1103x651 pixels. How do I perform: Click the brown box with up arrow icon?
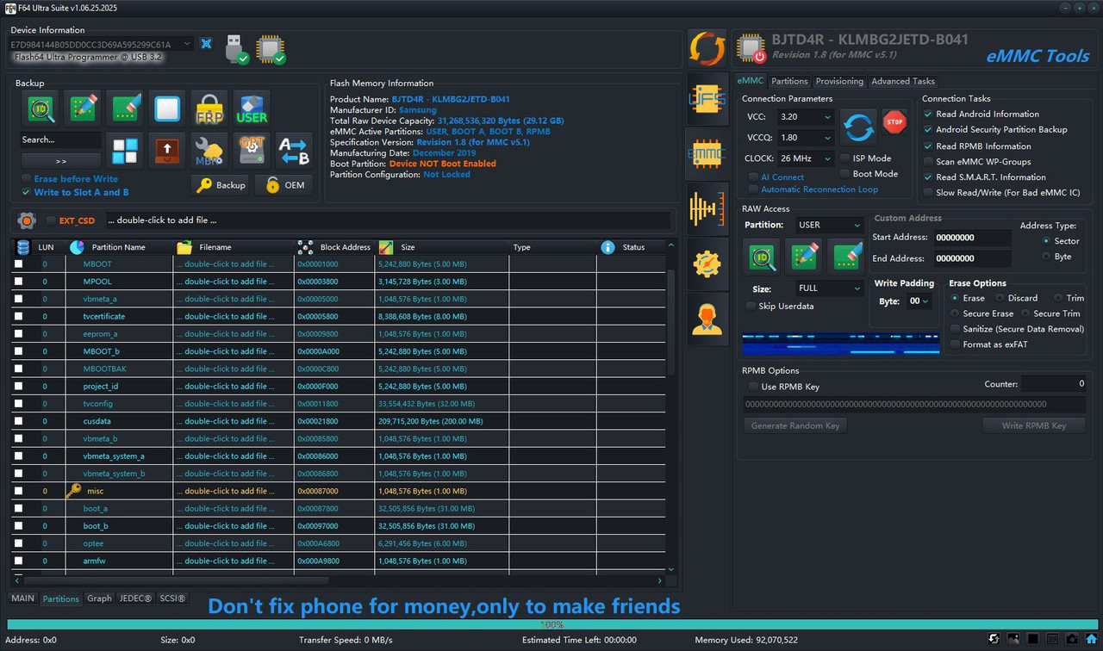tap(167, 152)
